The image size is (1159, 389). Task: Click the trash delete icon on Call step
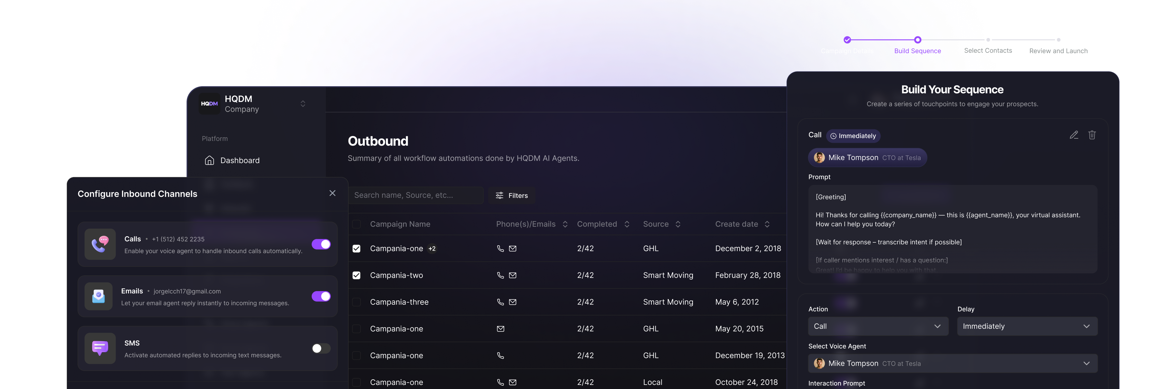(x=1092, y=135)
